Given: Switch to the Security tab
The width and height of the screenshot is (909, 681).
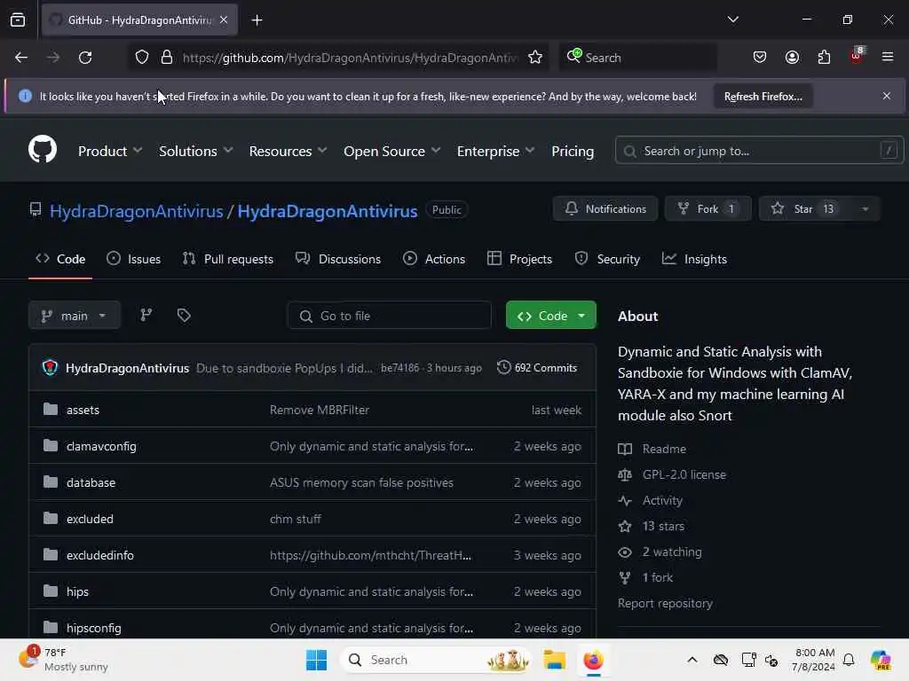Looking at the screenshot, I should tap(607, 260).
